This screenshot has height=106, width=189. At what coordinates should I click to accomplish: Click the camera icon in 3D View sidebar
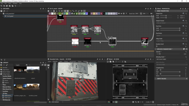[x=48, y=65]
